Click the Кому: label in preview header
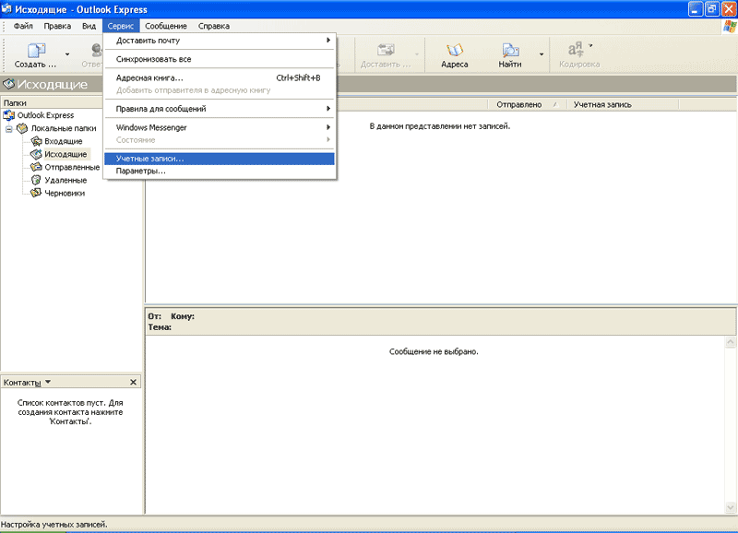This screenshot has height=533, width=738. click(183, 316)
